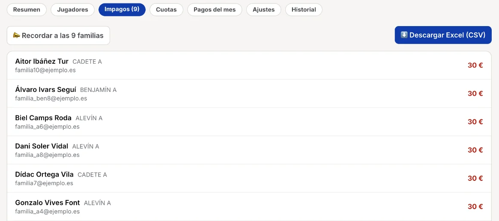Click email familia7@ejemplo.es
The height and width of the screenshot is (221, 499).
pyautogui.click(x=44, y=183)
